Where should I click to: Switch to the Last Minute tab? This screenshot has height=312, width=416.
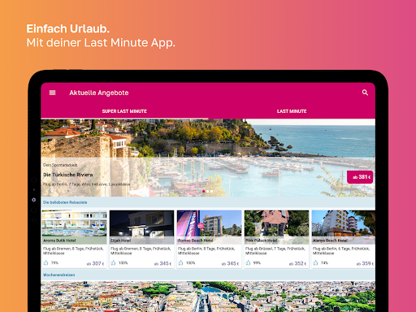(292, 111)
